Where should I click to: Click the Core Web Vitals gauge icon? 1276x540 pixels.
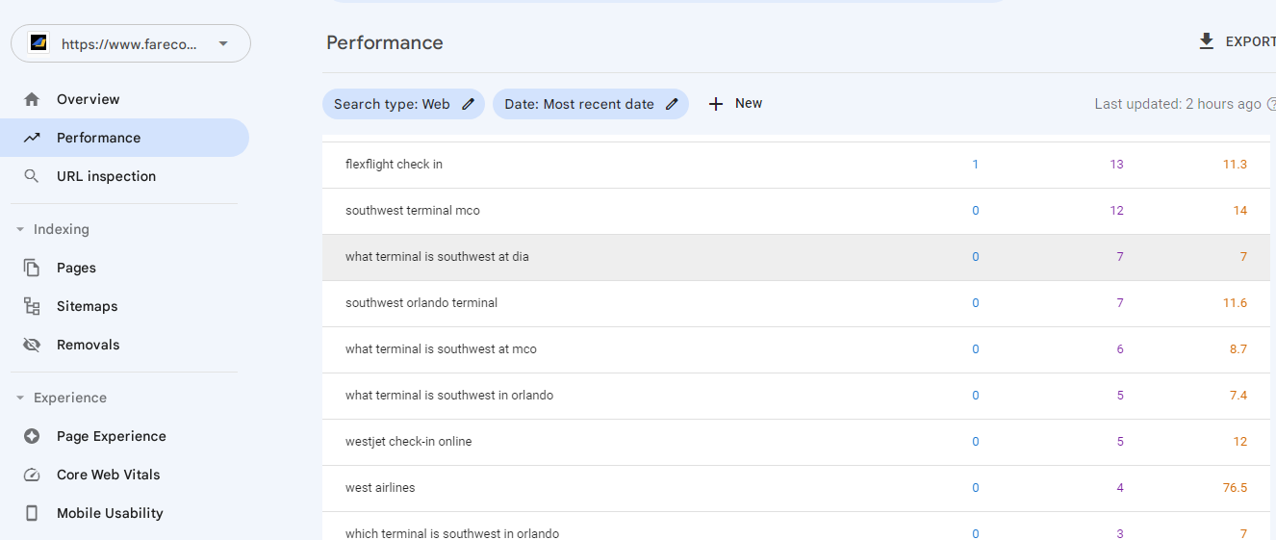click(32, 475)
